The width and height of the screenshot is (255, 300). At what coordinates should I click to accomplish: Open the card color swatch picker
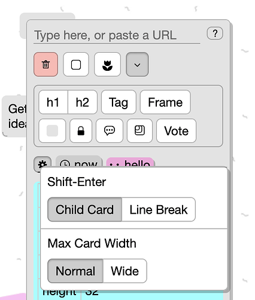52,131
